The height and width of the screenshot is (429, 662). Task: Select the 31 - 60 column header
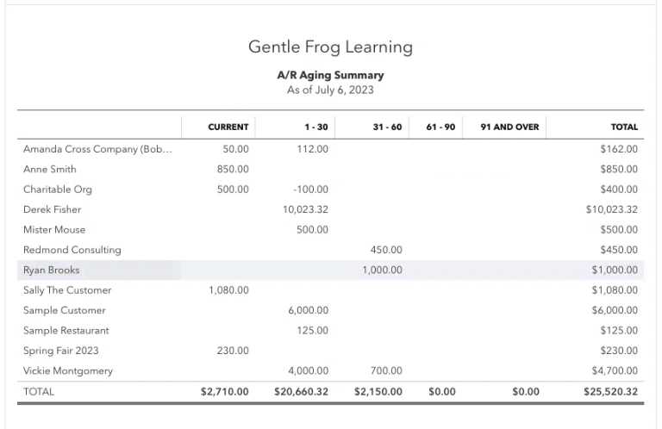[x=387, y=127]
